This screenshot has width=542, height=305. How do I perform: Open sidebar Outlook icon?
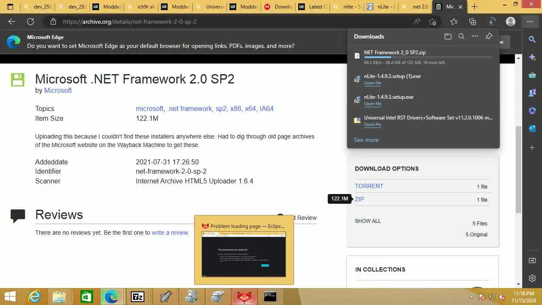(532, 128)
